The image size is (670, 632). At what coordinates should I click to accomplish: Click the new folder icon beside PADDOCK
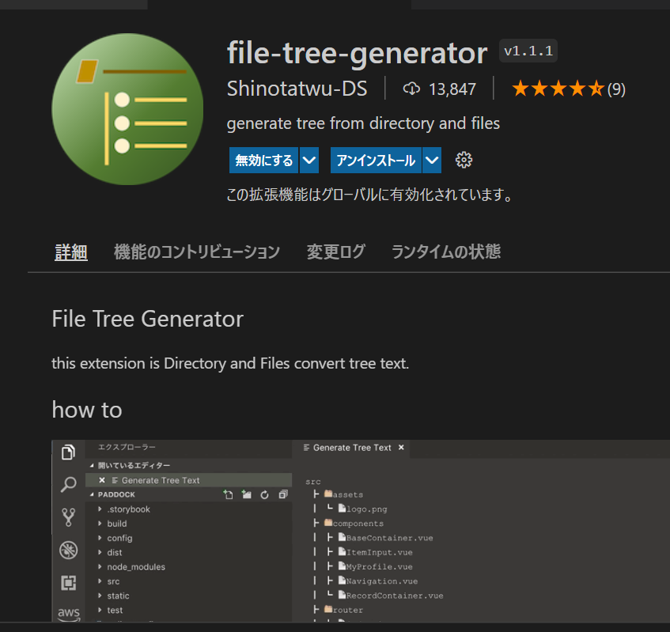pos(247,494)
